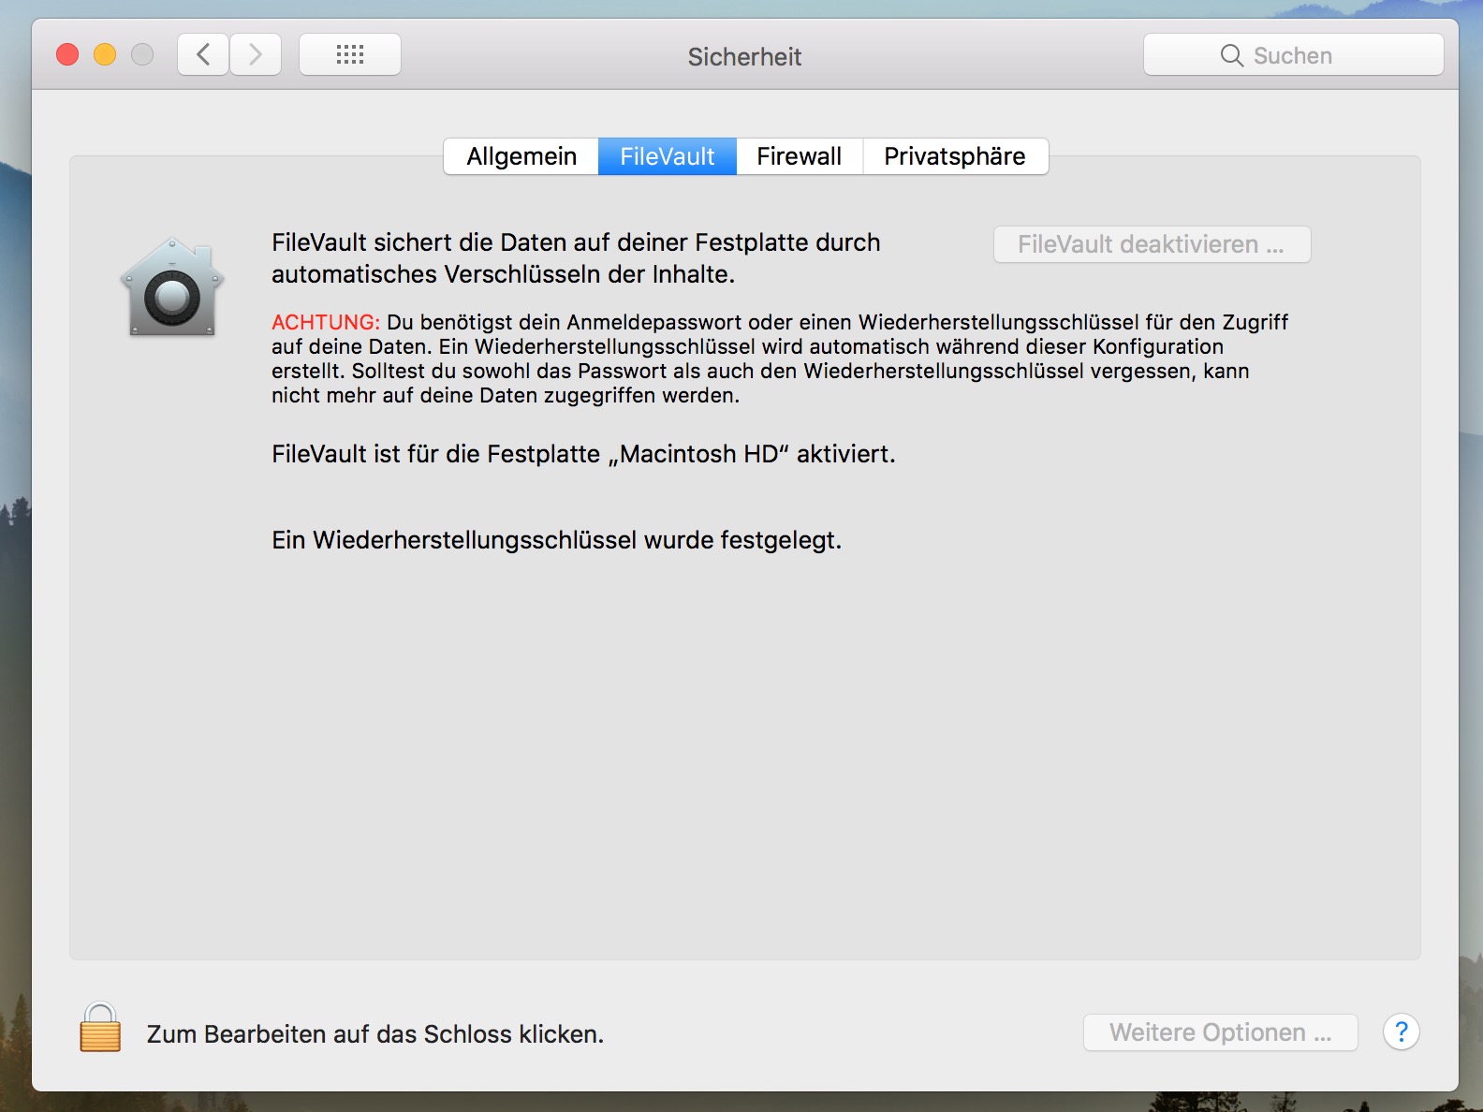1483x1112 pixels.
Task: Show all preferences via grid icon
Action: 350,54
